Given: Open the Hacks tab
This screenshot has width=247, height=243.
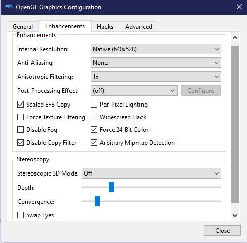Looking at the screenshot, I should [x=105, y=27].
